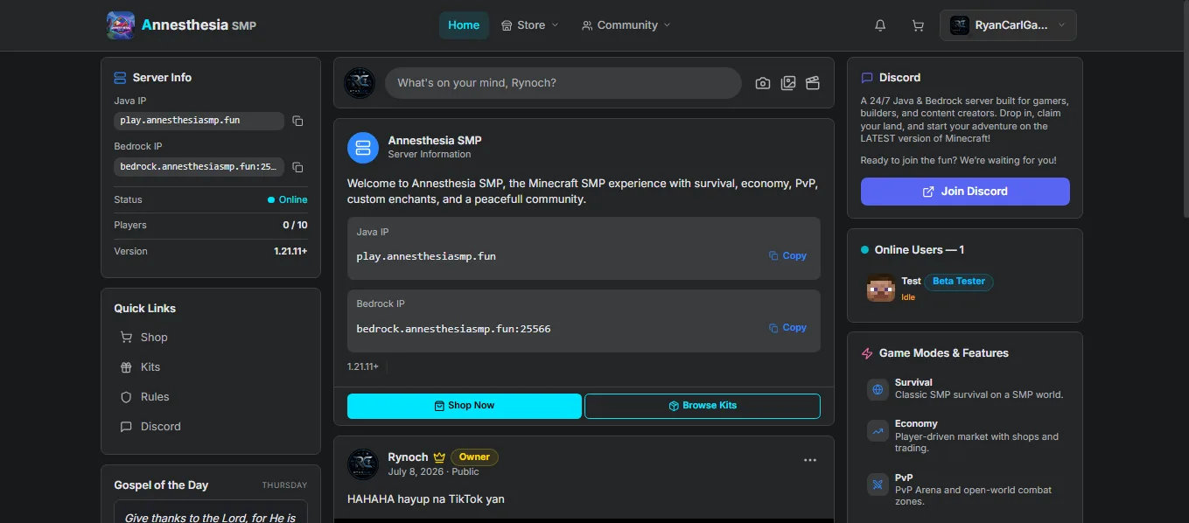Click the 'What's on your mind' field

coord(563,83)
